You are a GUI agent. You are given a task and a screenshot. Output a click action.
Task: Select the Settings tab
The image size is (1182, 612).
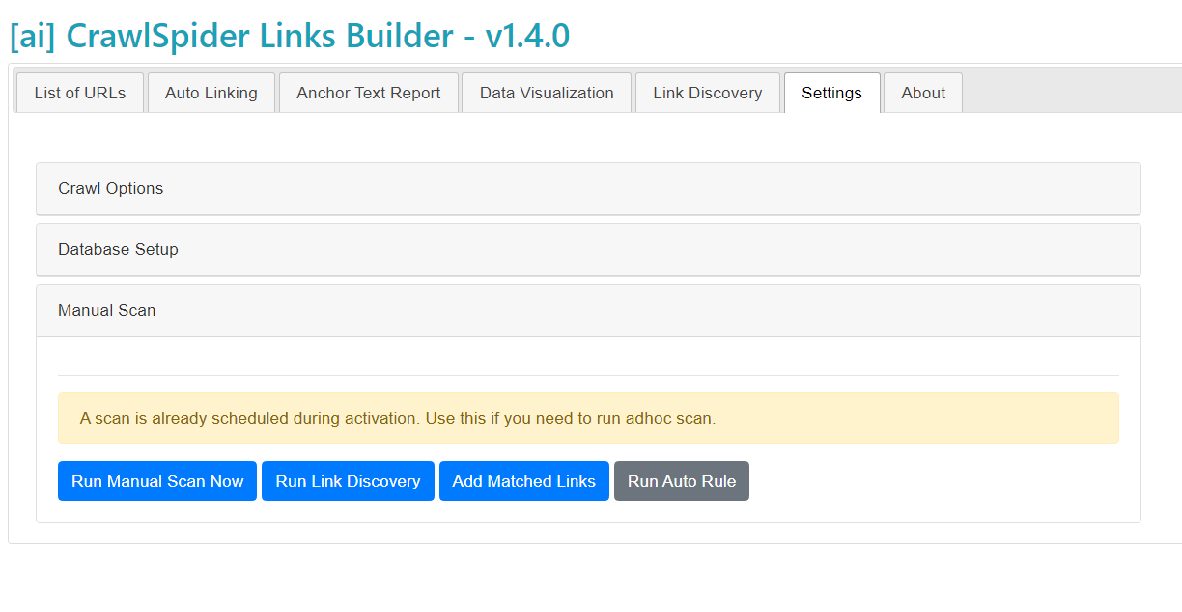[831, 93]
